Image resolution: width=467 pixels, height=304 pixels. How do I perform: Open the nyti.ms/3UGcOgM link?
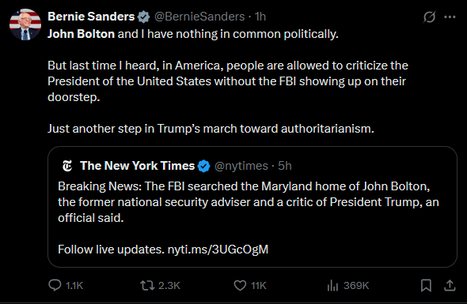point(218,250)
